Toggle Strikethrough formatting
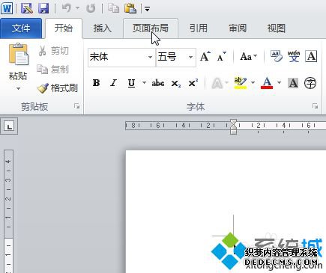 click(x=158, y=83)
